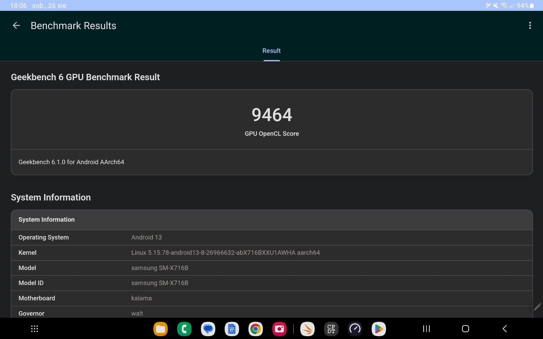Select Geekbench 6 GPU Benchmark Result heading
543x339 pixels.
[x=85, y=77]
